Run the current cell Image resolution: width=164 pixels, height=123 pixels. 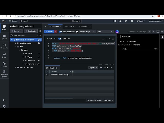(x=49, y=39)
